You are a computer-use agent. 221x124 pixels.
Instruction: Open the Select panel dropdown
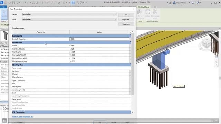4,21
